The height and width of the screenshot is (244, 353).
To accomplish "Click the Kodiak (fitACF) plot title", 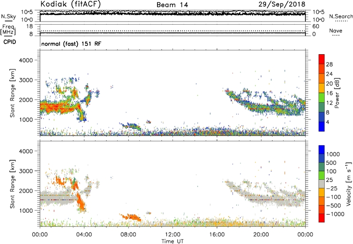I will tap(71, 4).
